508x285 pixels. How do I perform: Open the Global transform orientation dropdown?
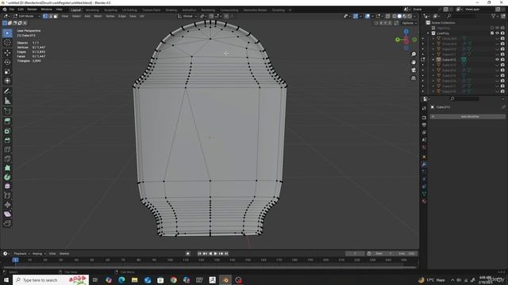(x=187, y=16)
